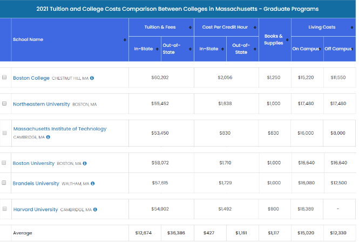The image size is (359, 243).
Task: Open the Boston University link
Action: pyautogui.click(x=33, y=163)
